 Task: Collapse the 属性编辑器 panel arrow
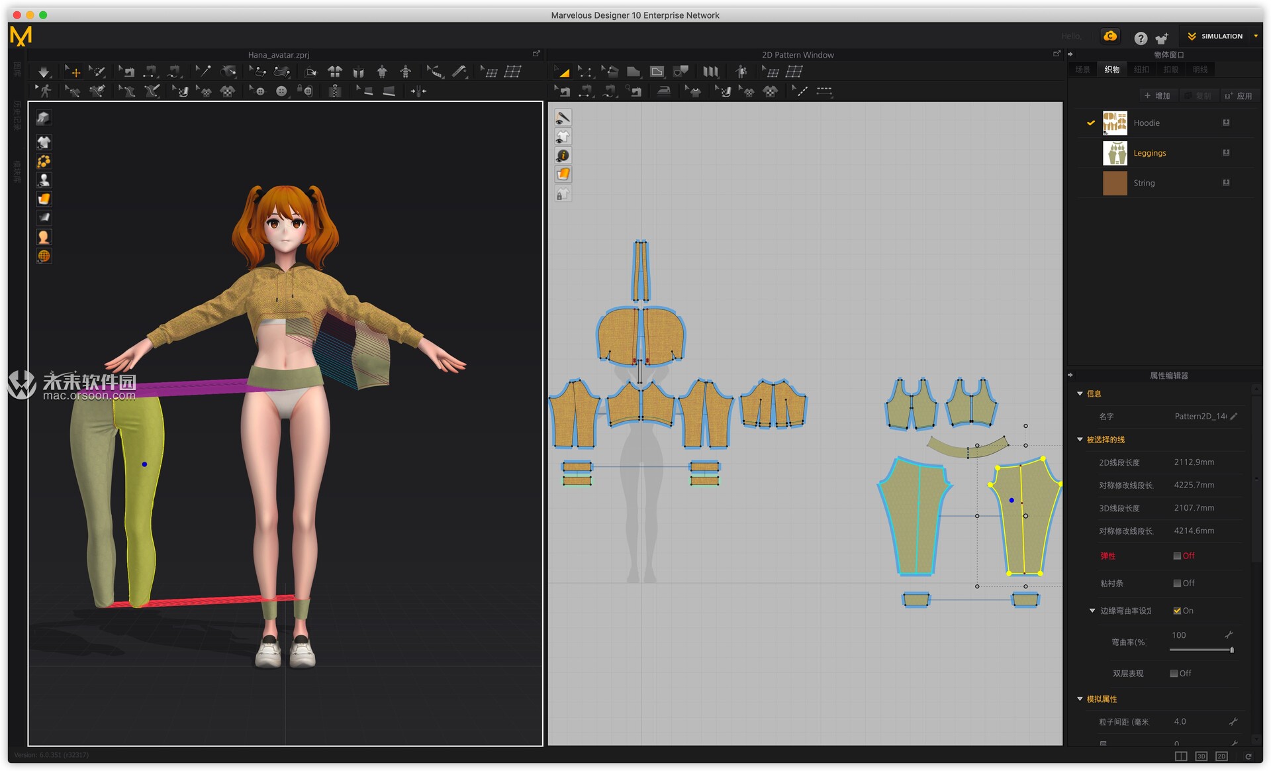point(1070,375)
